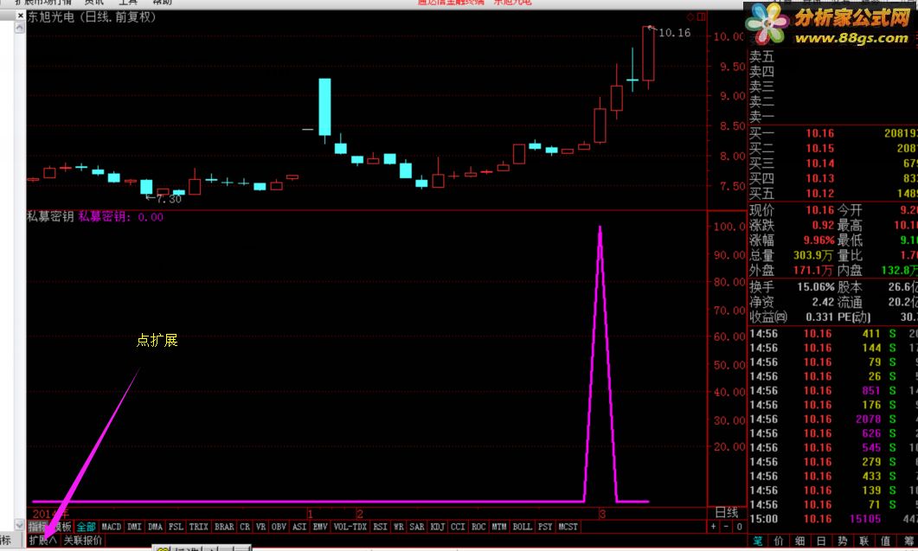
Task: Select the EMV indicator
Action: point(320,527)
